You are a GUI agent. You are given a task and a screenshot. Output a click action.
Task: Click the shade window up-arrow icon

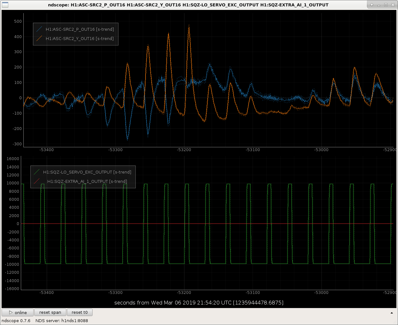[x=372, y=5]
